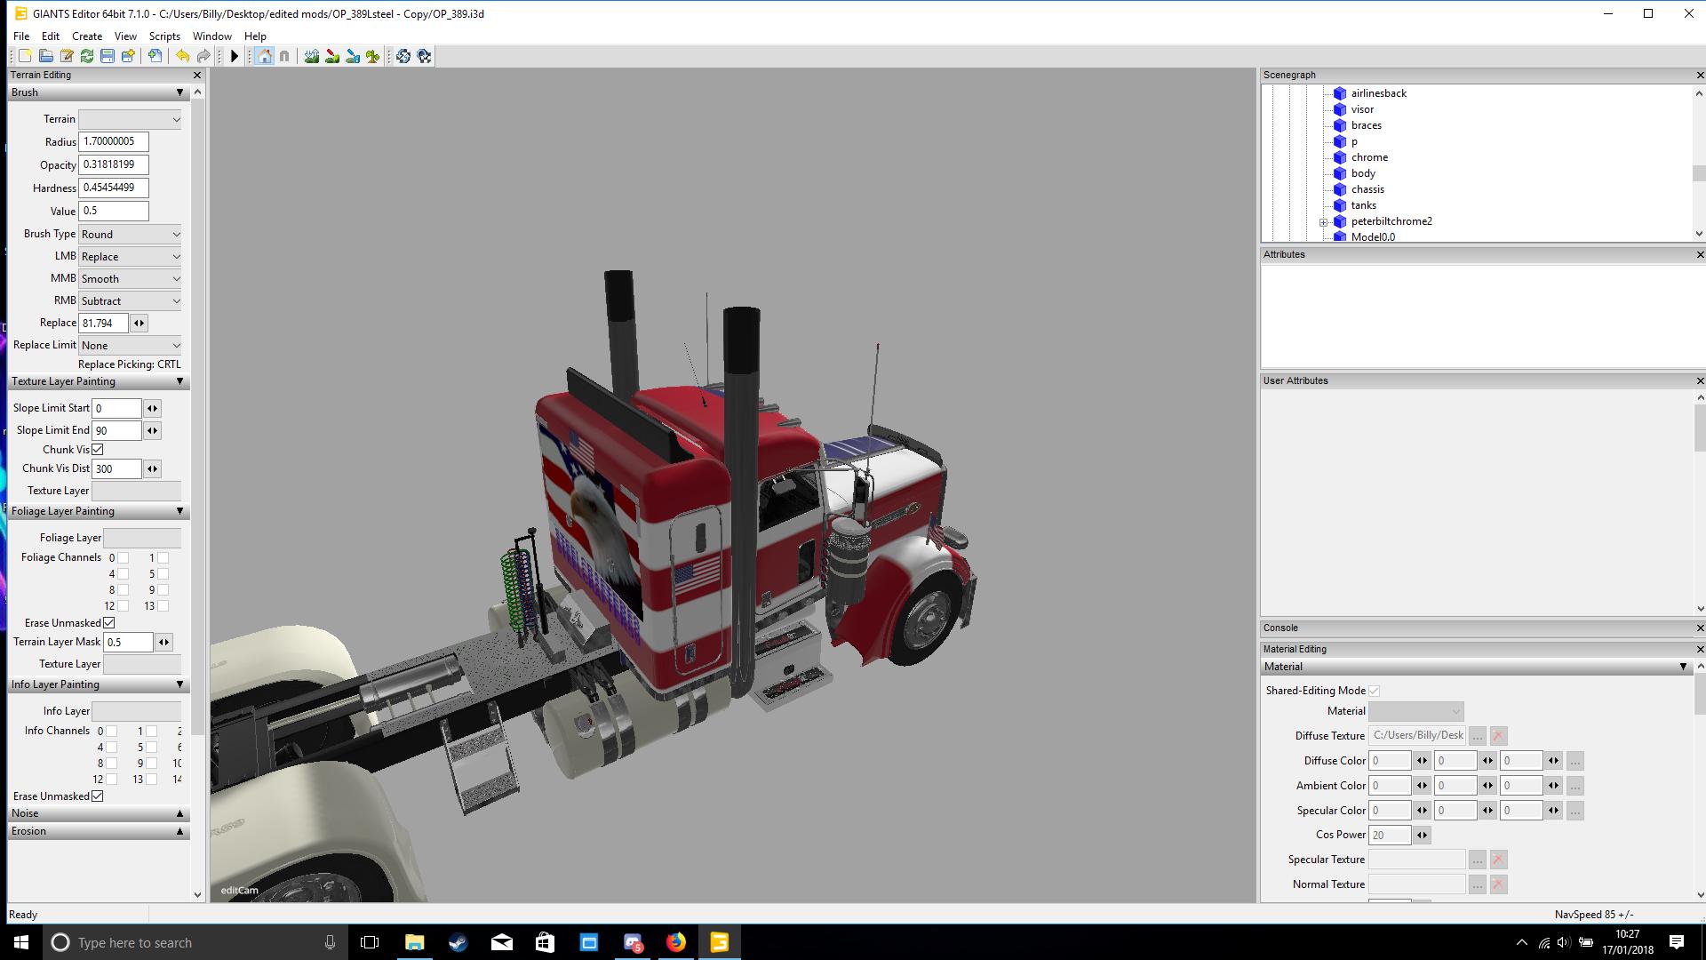The width and height of the screenshot is (1706, 960).
Task: Click the green Reload icon
Action: pyautogui.click(x=87, y=56)
